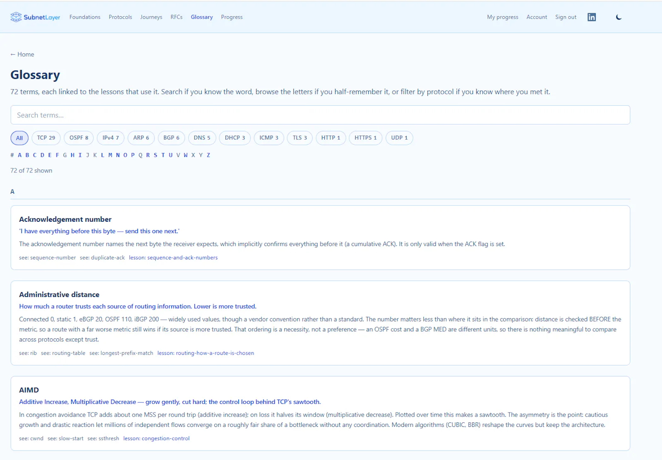The width and height of the screenshot is (662, 460).
Task: Toggle dark mode moon icon
Action: pos(619,17)
